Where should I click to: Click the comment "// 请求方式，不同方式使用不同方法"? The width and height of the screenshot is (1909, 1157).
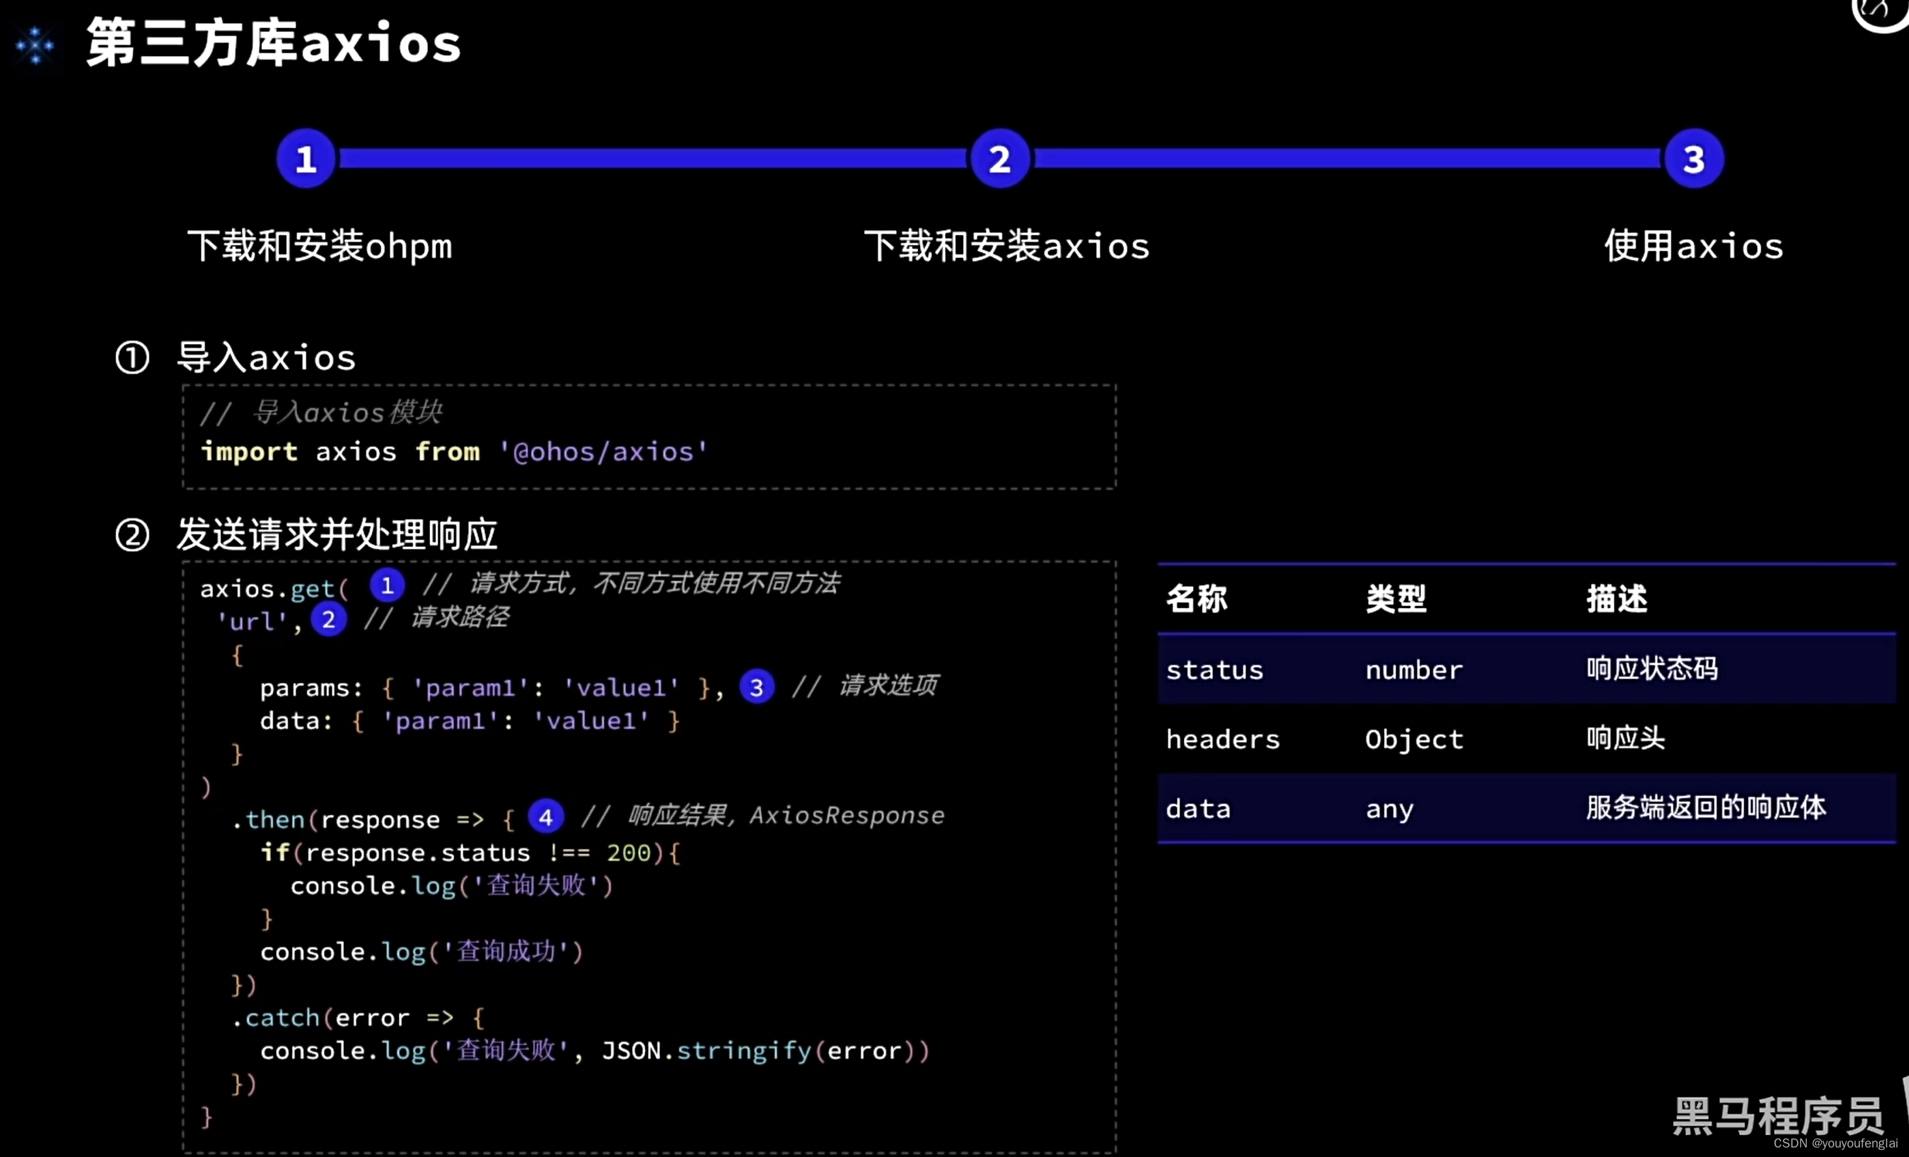click(x=631, y=583)
